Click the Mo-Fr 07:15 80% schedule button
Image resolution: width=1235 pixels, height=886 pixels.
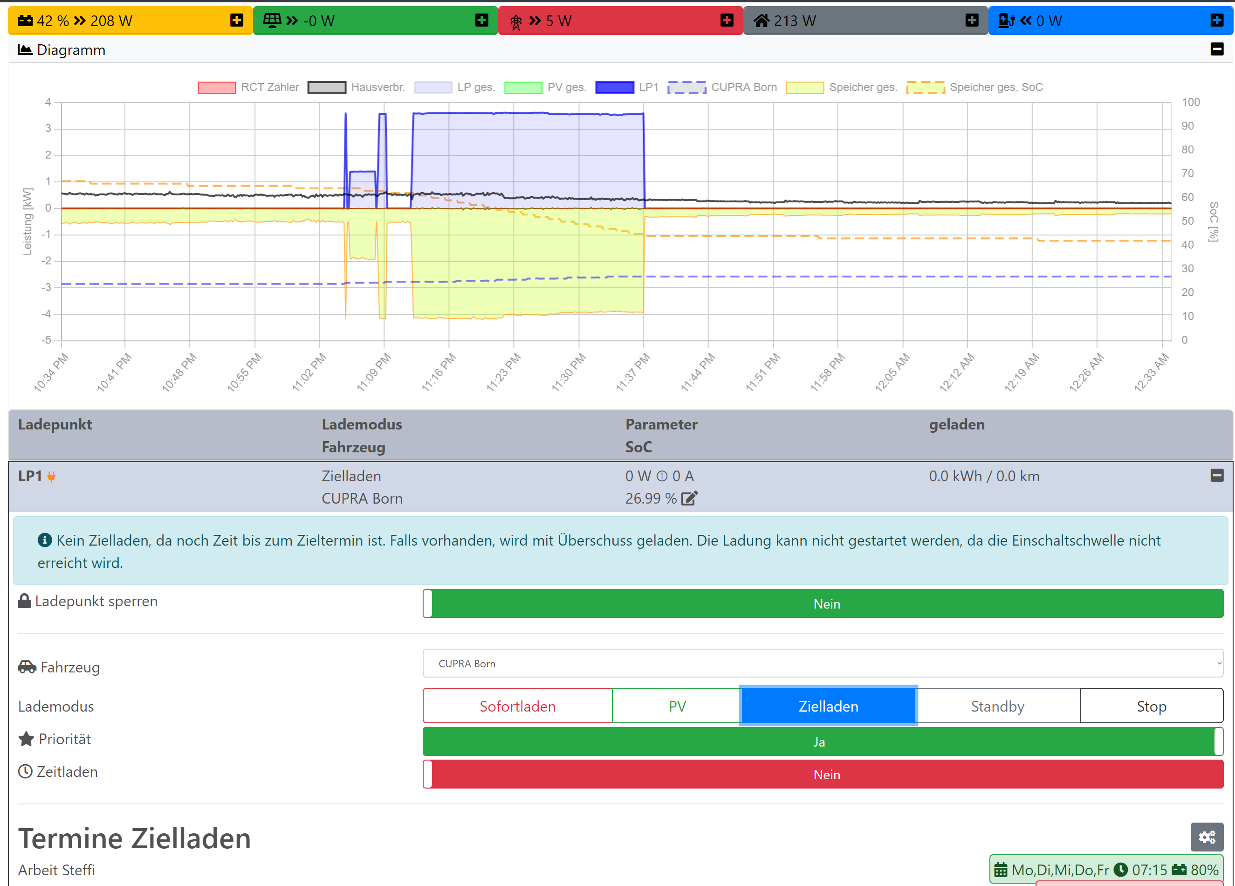(x=1105, y=869)
